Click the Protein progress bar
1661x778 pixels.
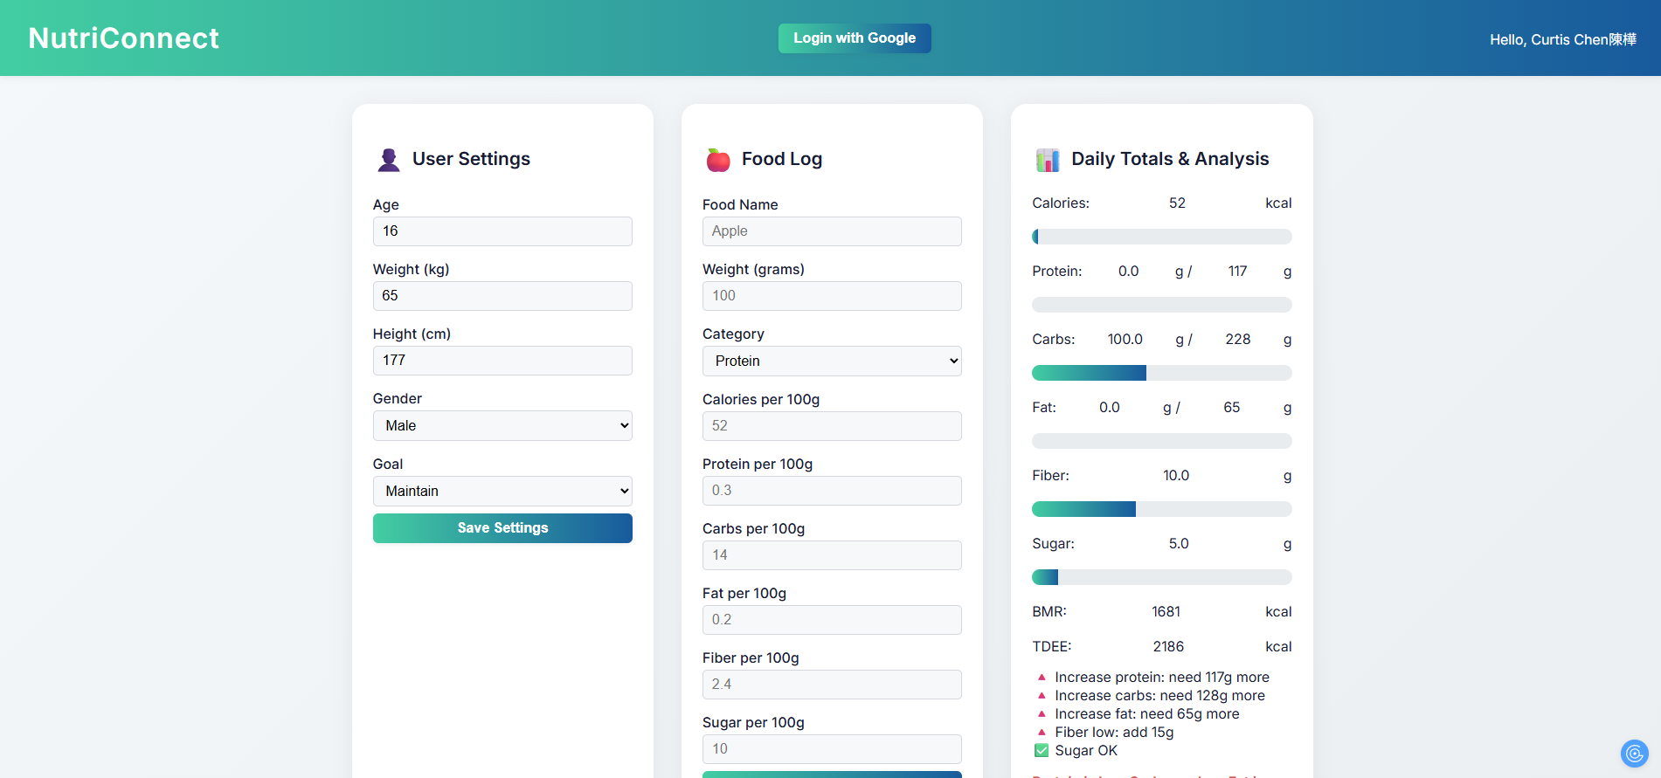pos(1162,305)
